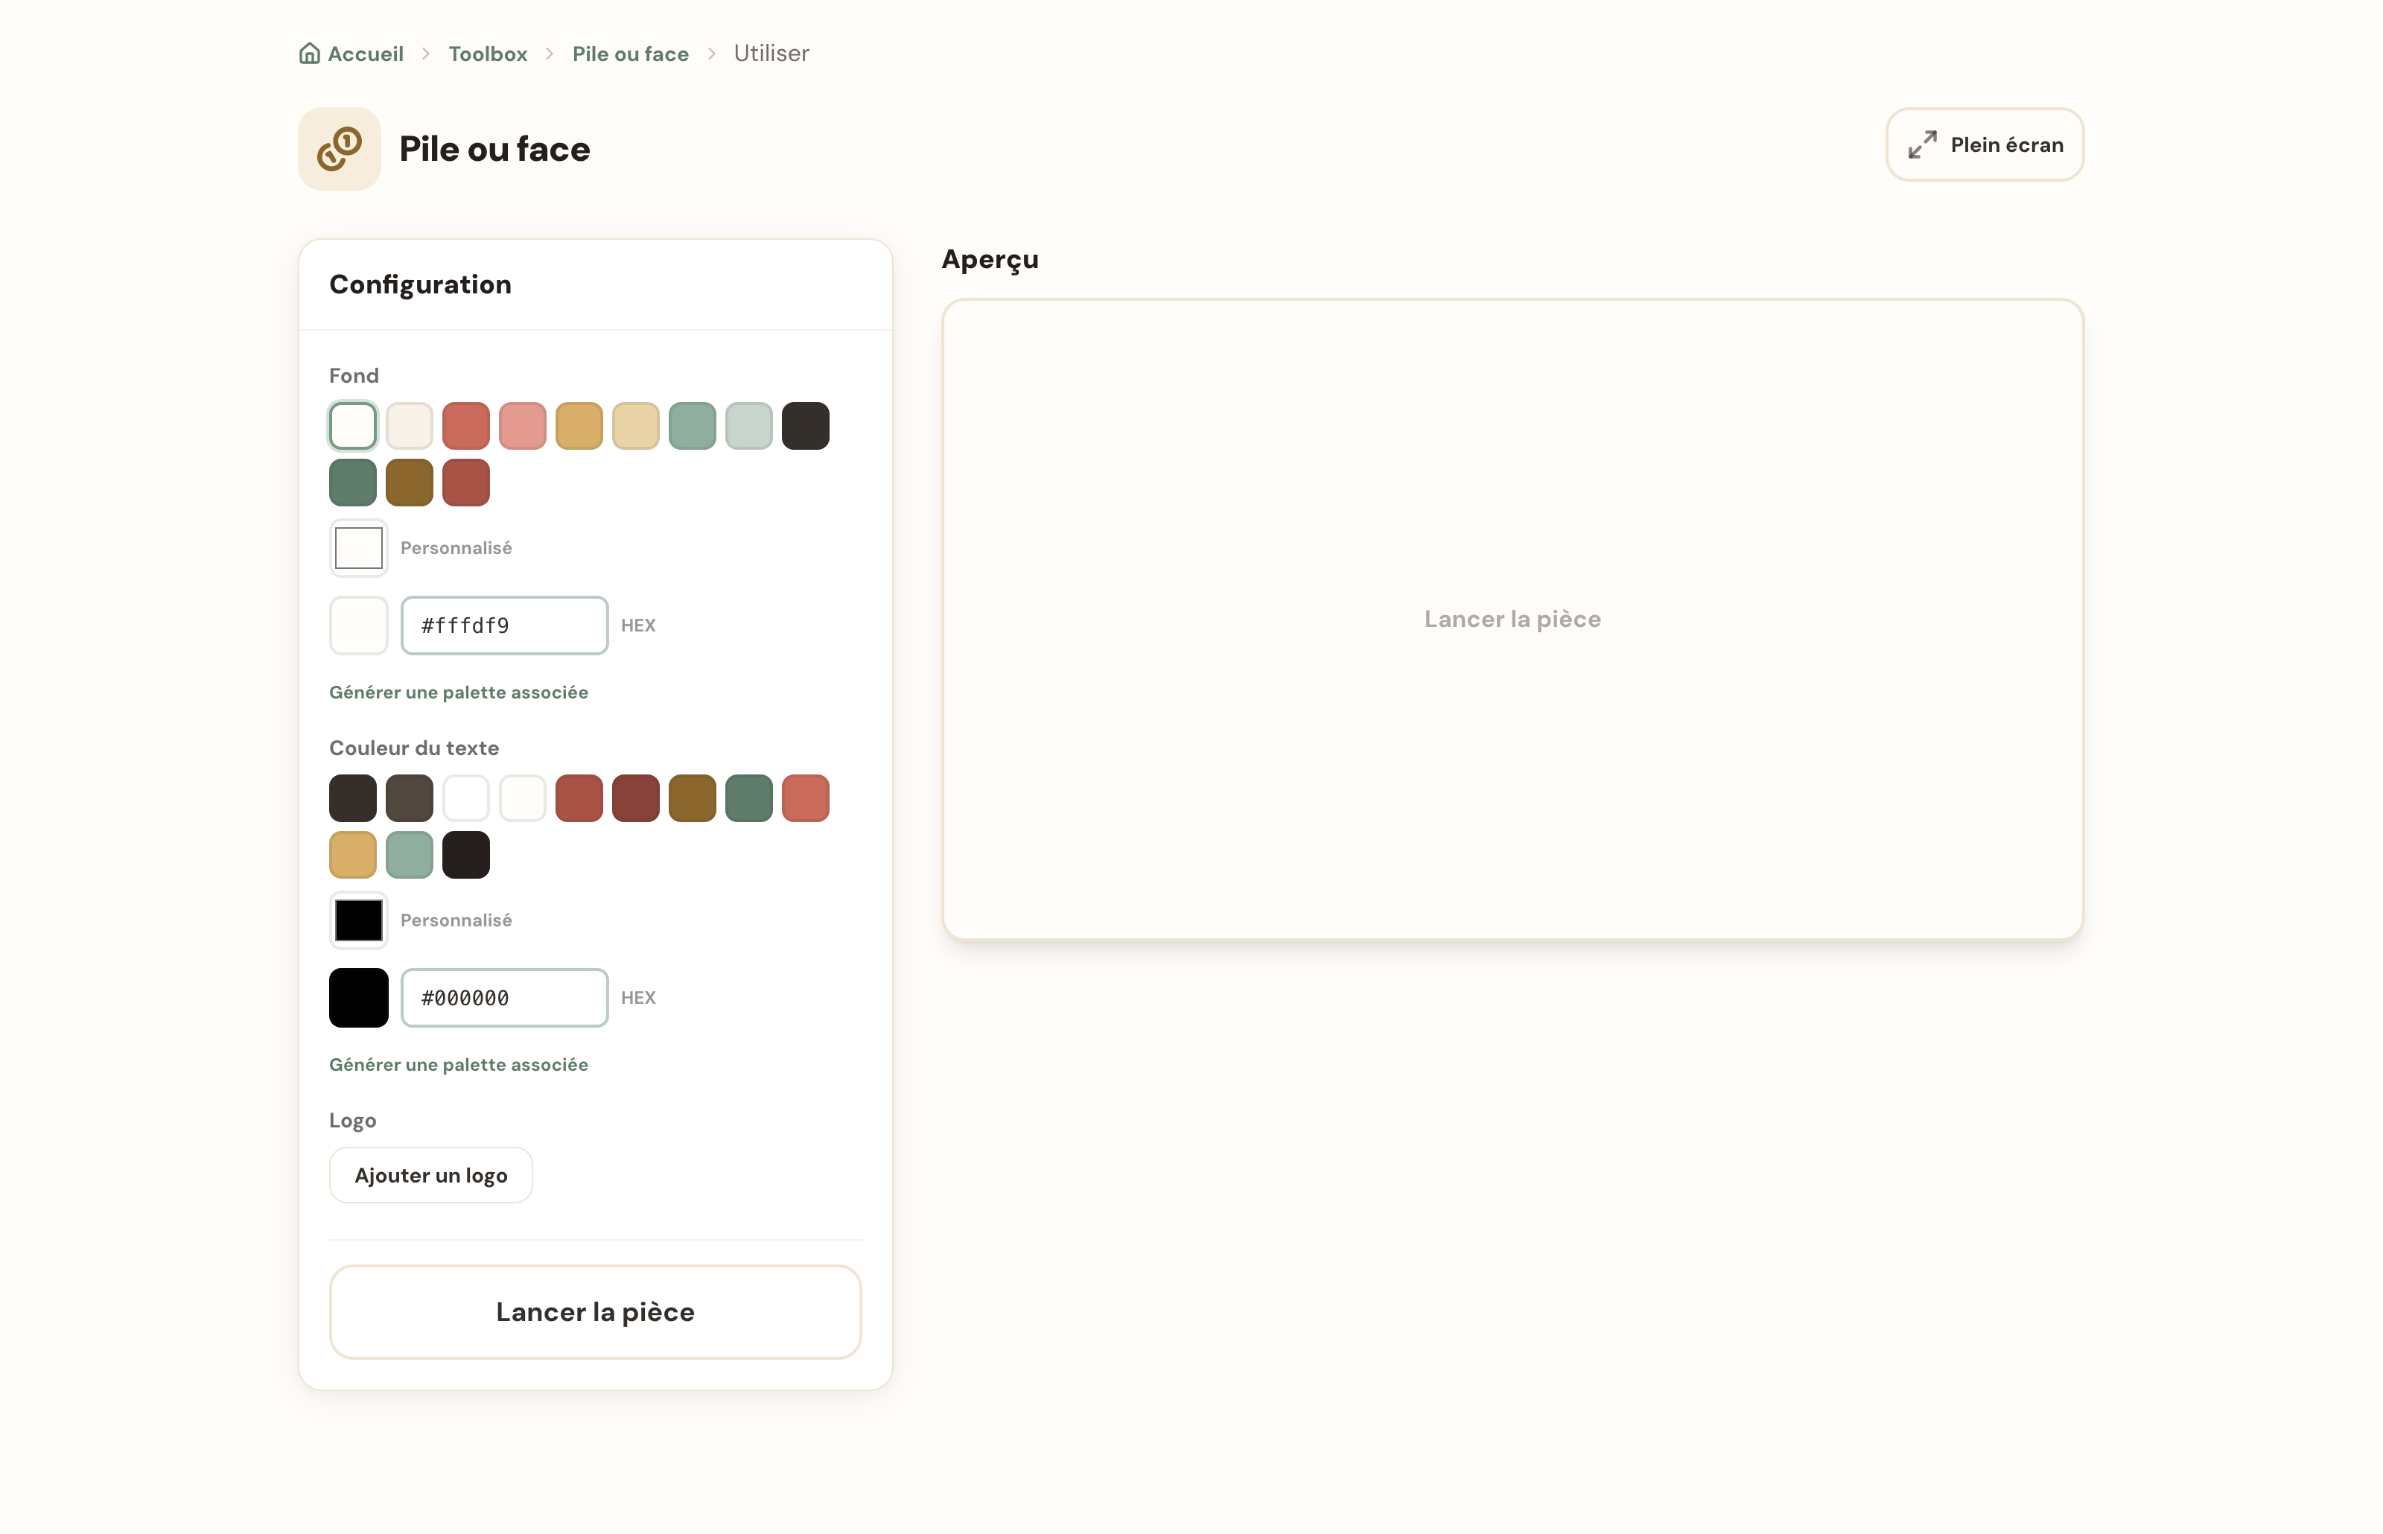
Task: Select the brown Fond swatch in second row
Action: coord(410,483)
